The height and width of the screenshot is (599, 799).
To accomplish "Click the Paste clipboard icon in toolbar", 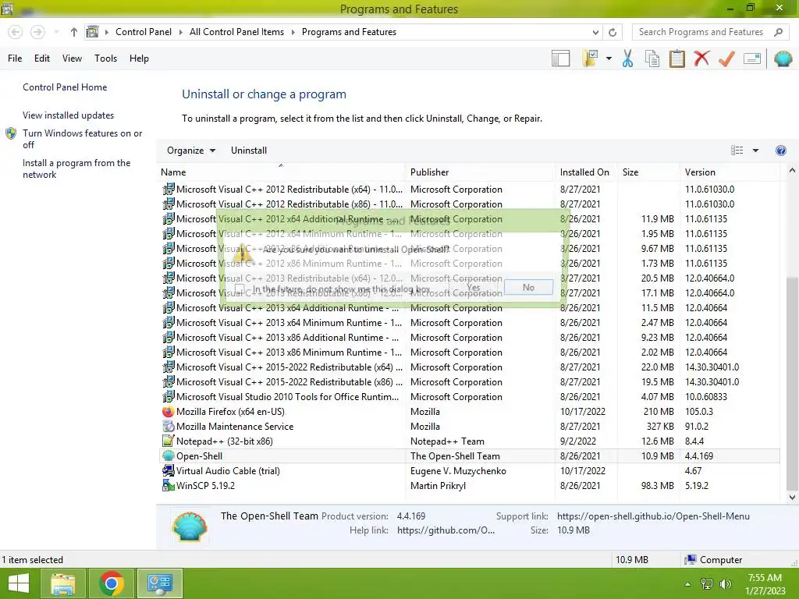I will pos(676,58).
